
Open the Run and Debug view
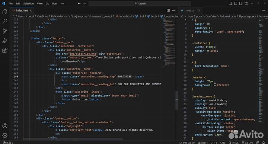point(5,41)
